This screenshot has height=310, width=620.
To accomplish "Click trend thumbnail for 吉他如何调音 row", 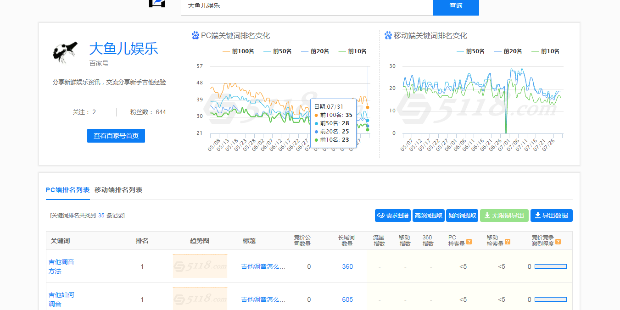I will [200, 299].
